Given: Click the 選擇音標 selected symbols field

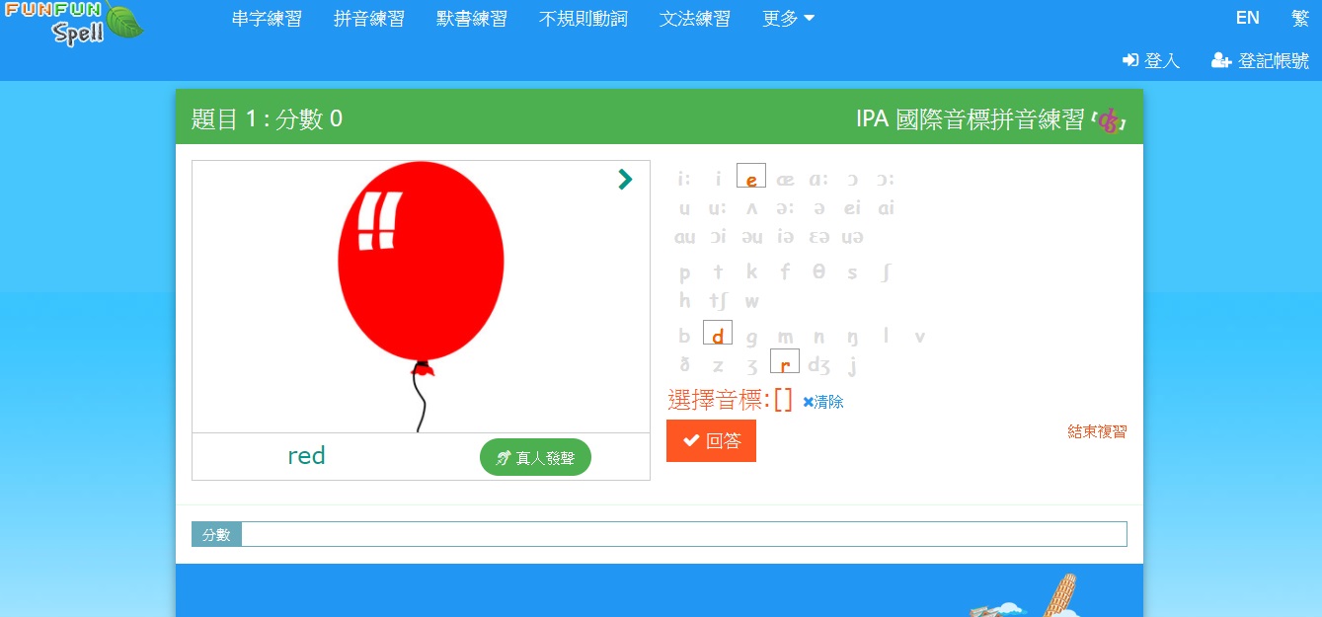Looking at the screenshot, I should tap(731, 400).
